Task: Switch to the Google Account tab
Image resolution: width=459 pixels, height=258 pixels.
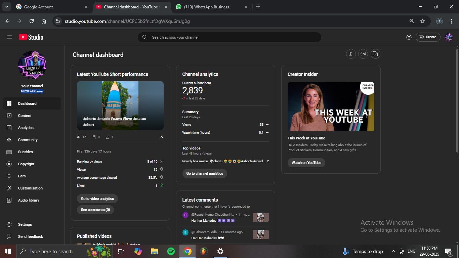Action: tap(52, 7)
